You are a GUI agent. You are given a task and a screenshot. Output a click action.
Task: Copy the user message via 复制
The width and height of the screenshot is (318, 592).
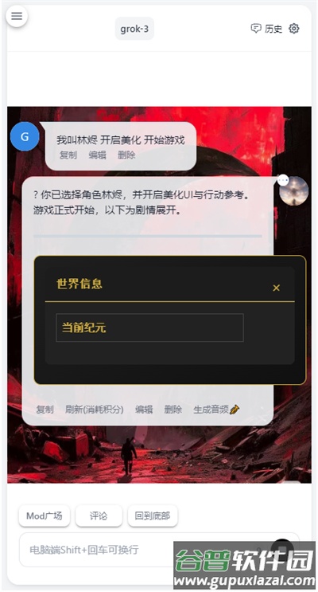68,155
